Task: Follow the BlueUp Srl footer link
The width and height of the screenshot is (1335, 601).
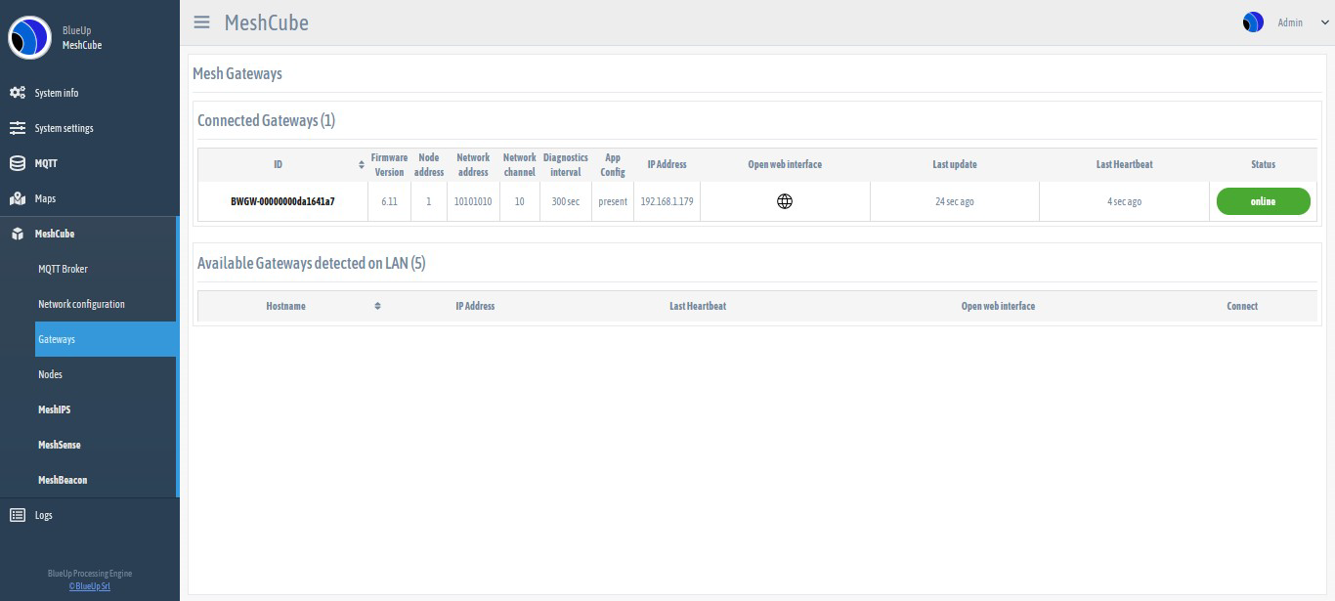Action: (90, 586)
